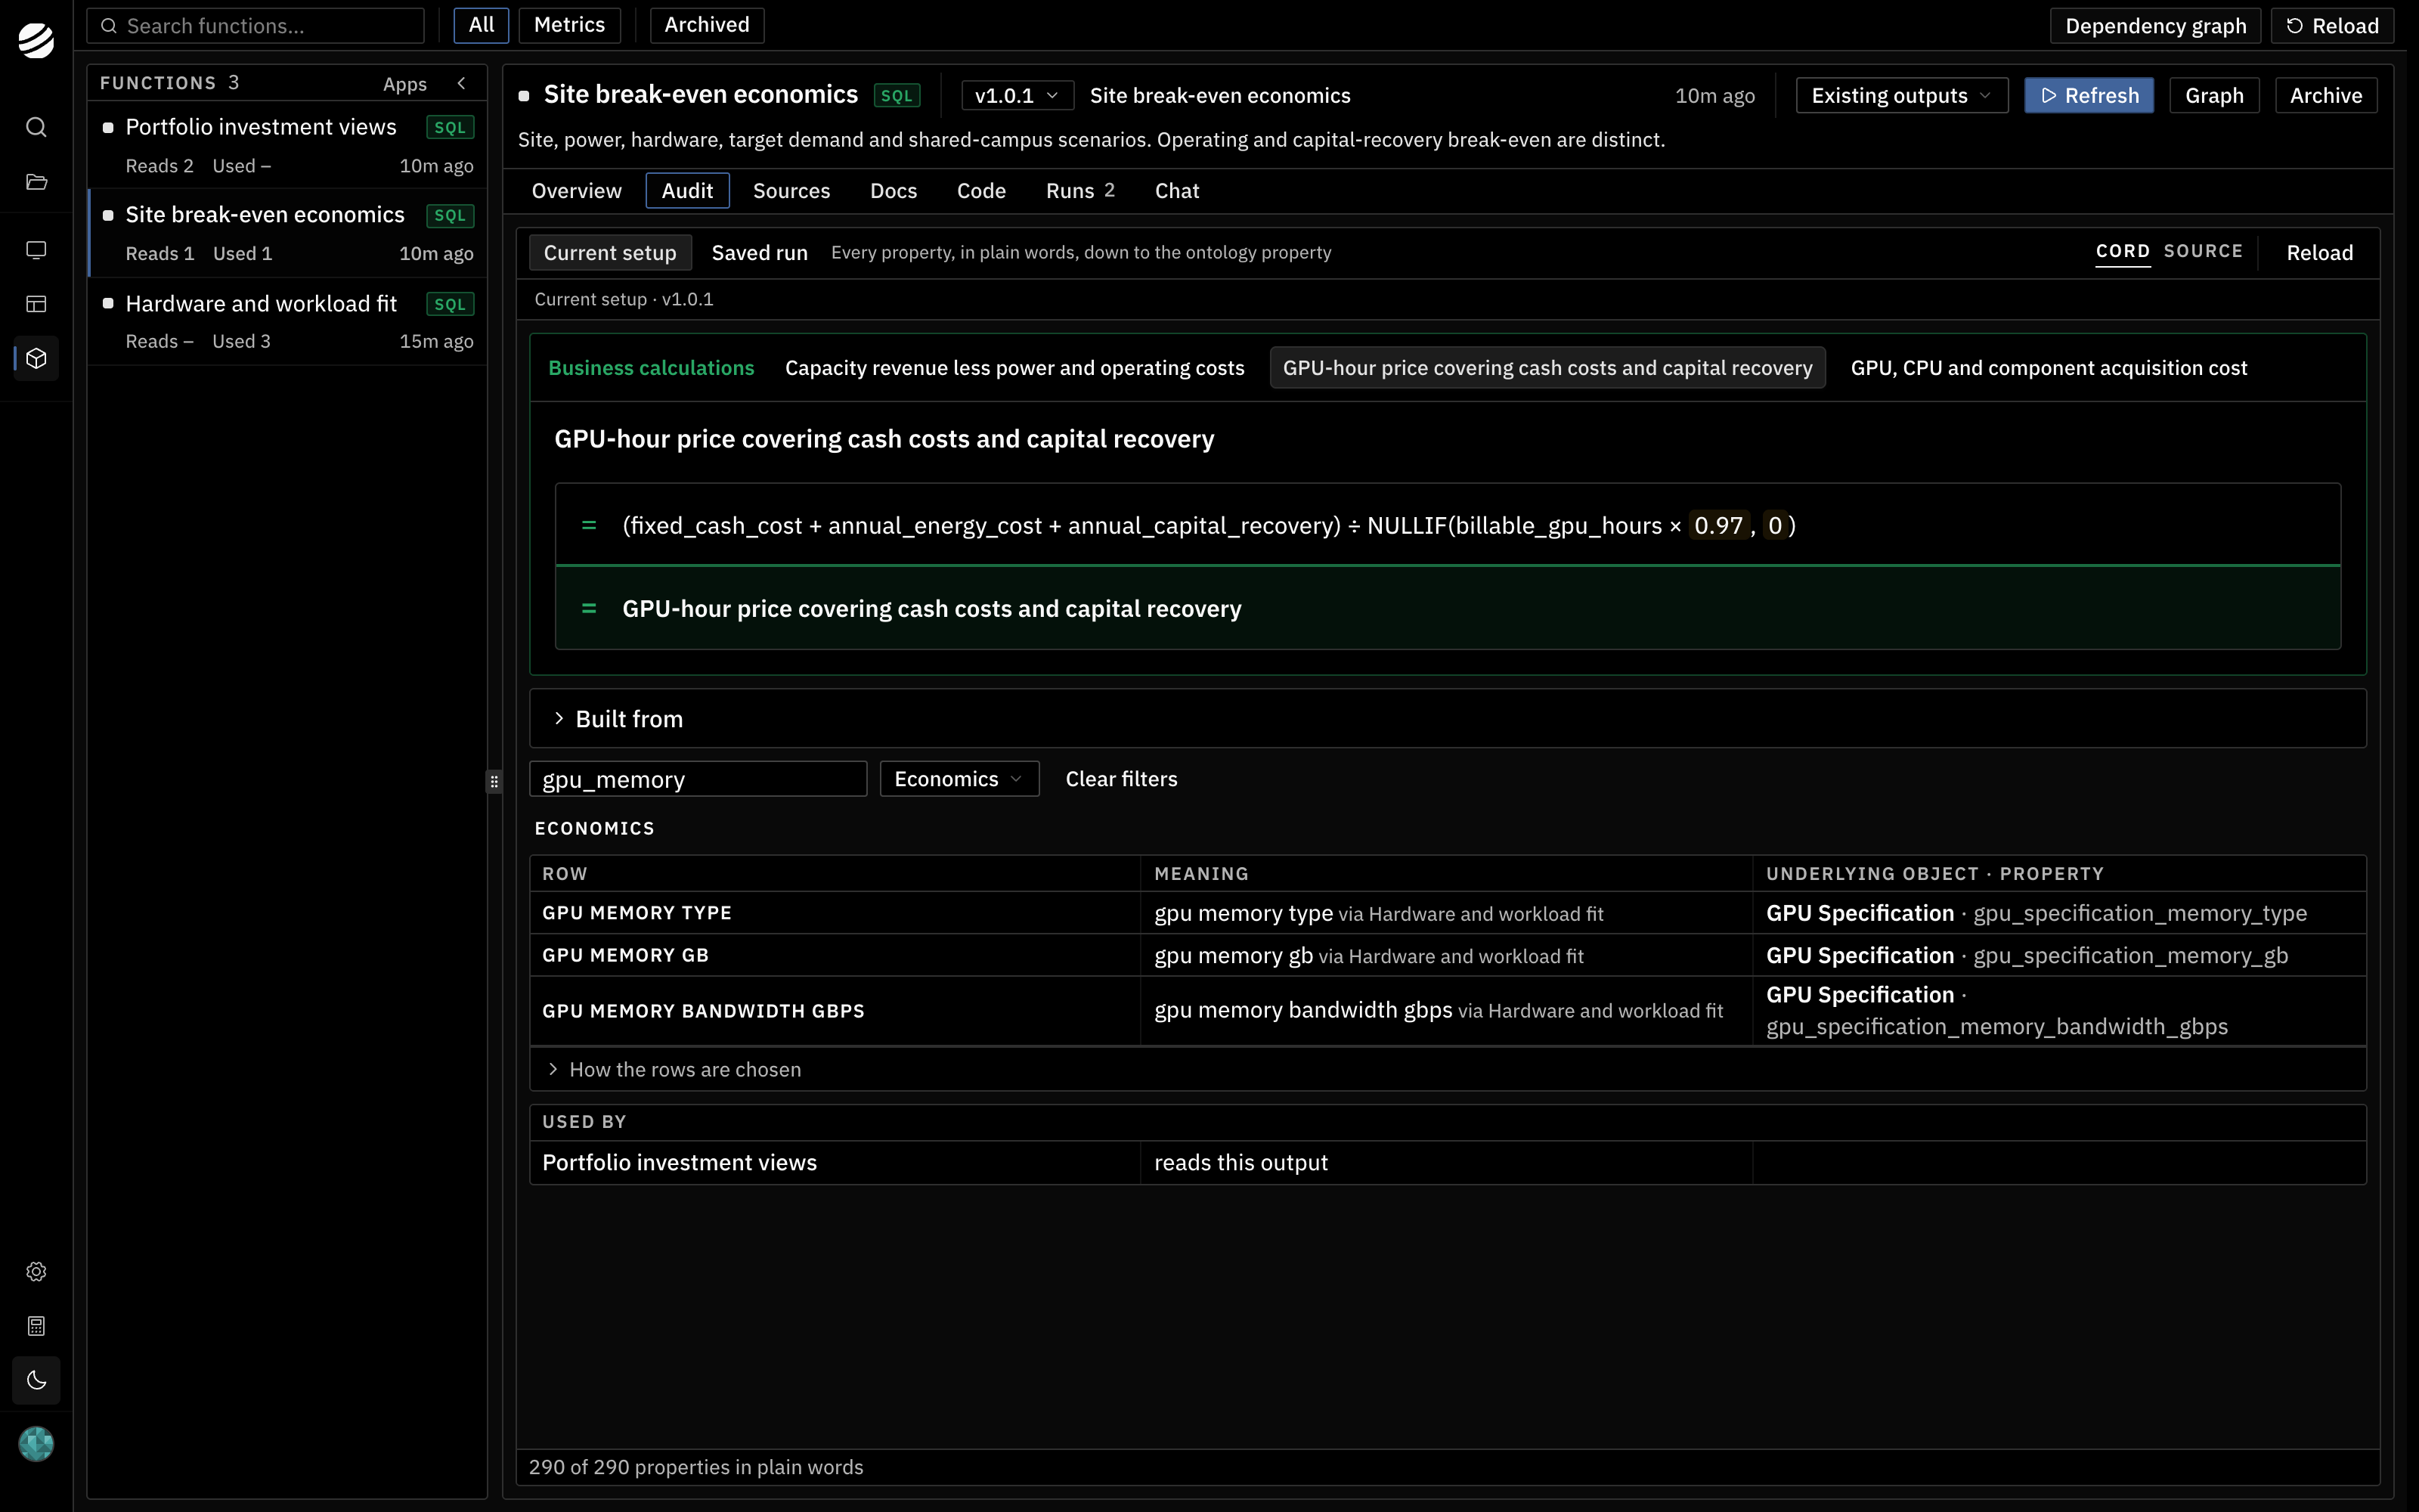Image resolution: width=2419 pixels, height=1512 pixels.
Task: Select the cube functions icon in sidebar
Action: click(36, 358)
